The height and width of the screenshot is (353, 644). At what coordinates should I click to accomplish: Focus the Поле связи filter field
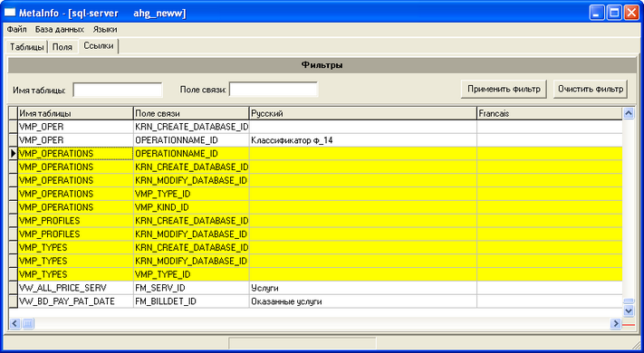(x=274, y=90)
